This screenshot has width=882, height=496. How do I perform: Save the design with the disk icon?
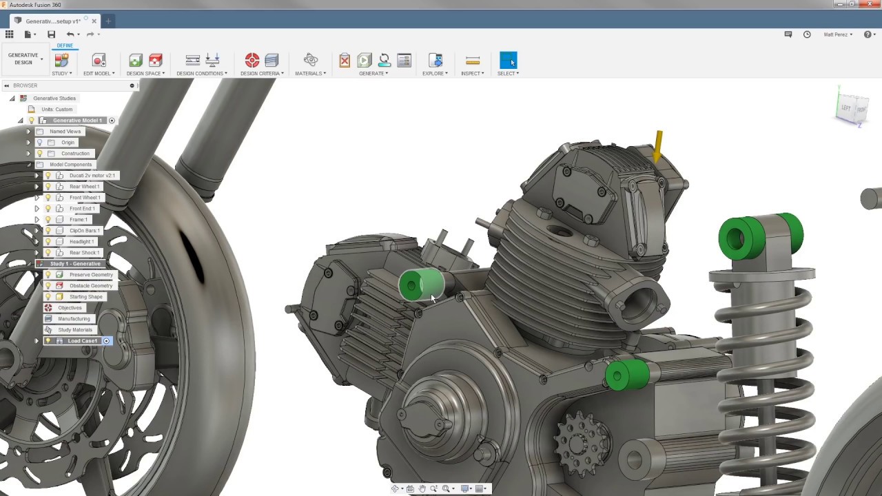coord(51,34)
